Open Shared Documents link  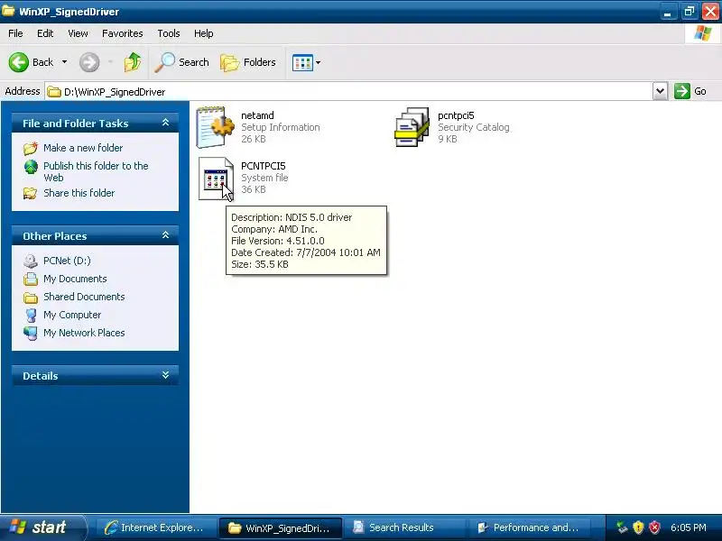pos(84,297)
